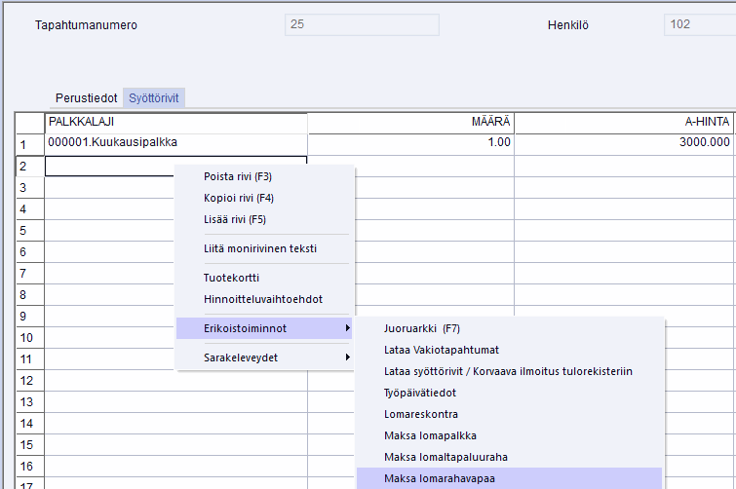Select Lataa Vakiotapahtumat submenu item
The width and height of the screenshot is (736, 489).
click(442, 350)
